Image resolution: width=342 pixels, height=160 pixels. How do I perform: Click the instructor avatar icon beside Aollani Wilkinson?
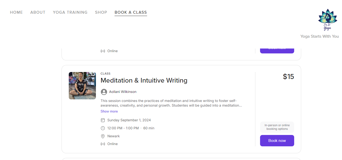point(104,92)
